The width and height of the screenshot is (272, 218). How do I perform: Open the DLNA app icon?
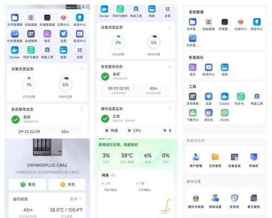225,115
